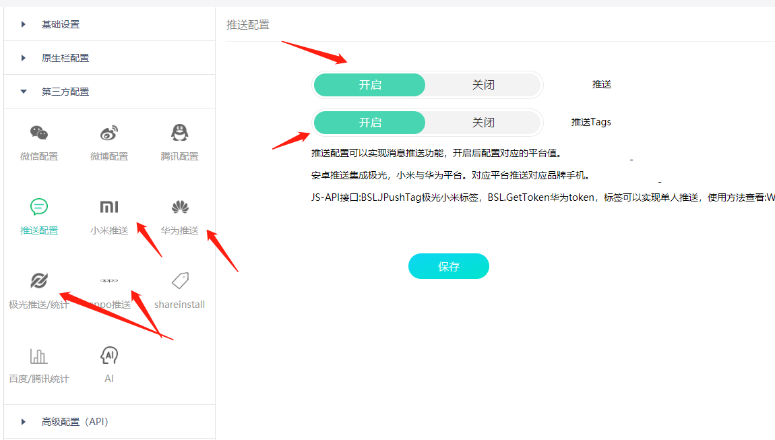
Task: Click the 百度/腾讯统计 label
Action: [39, 379]
